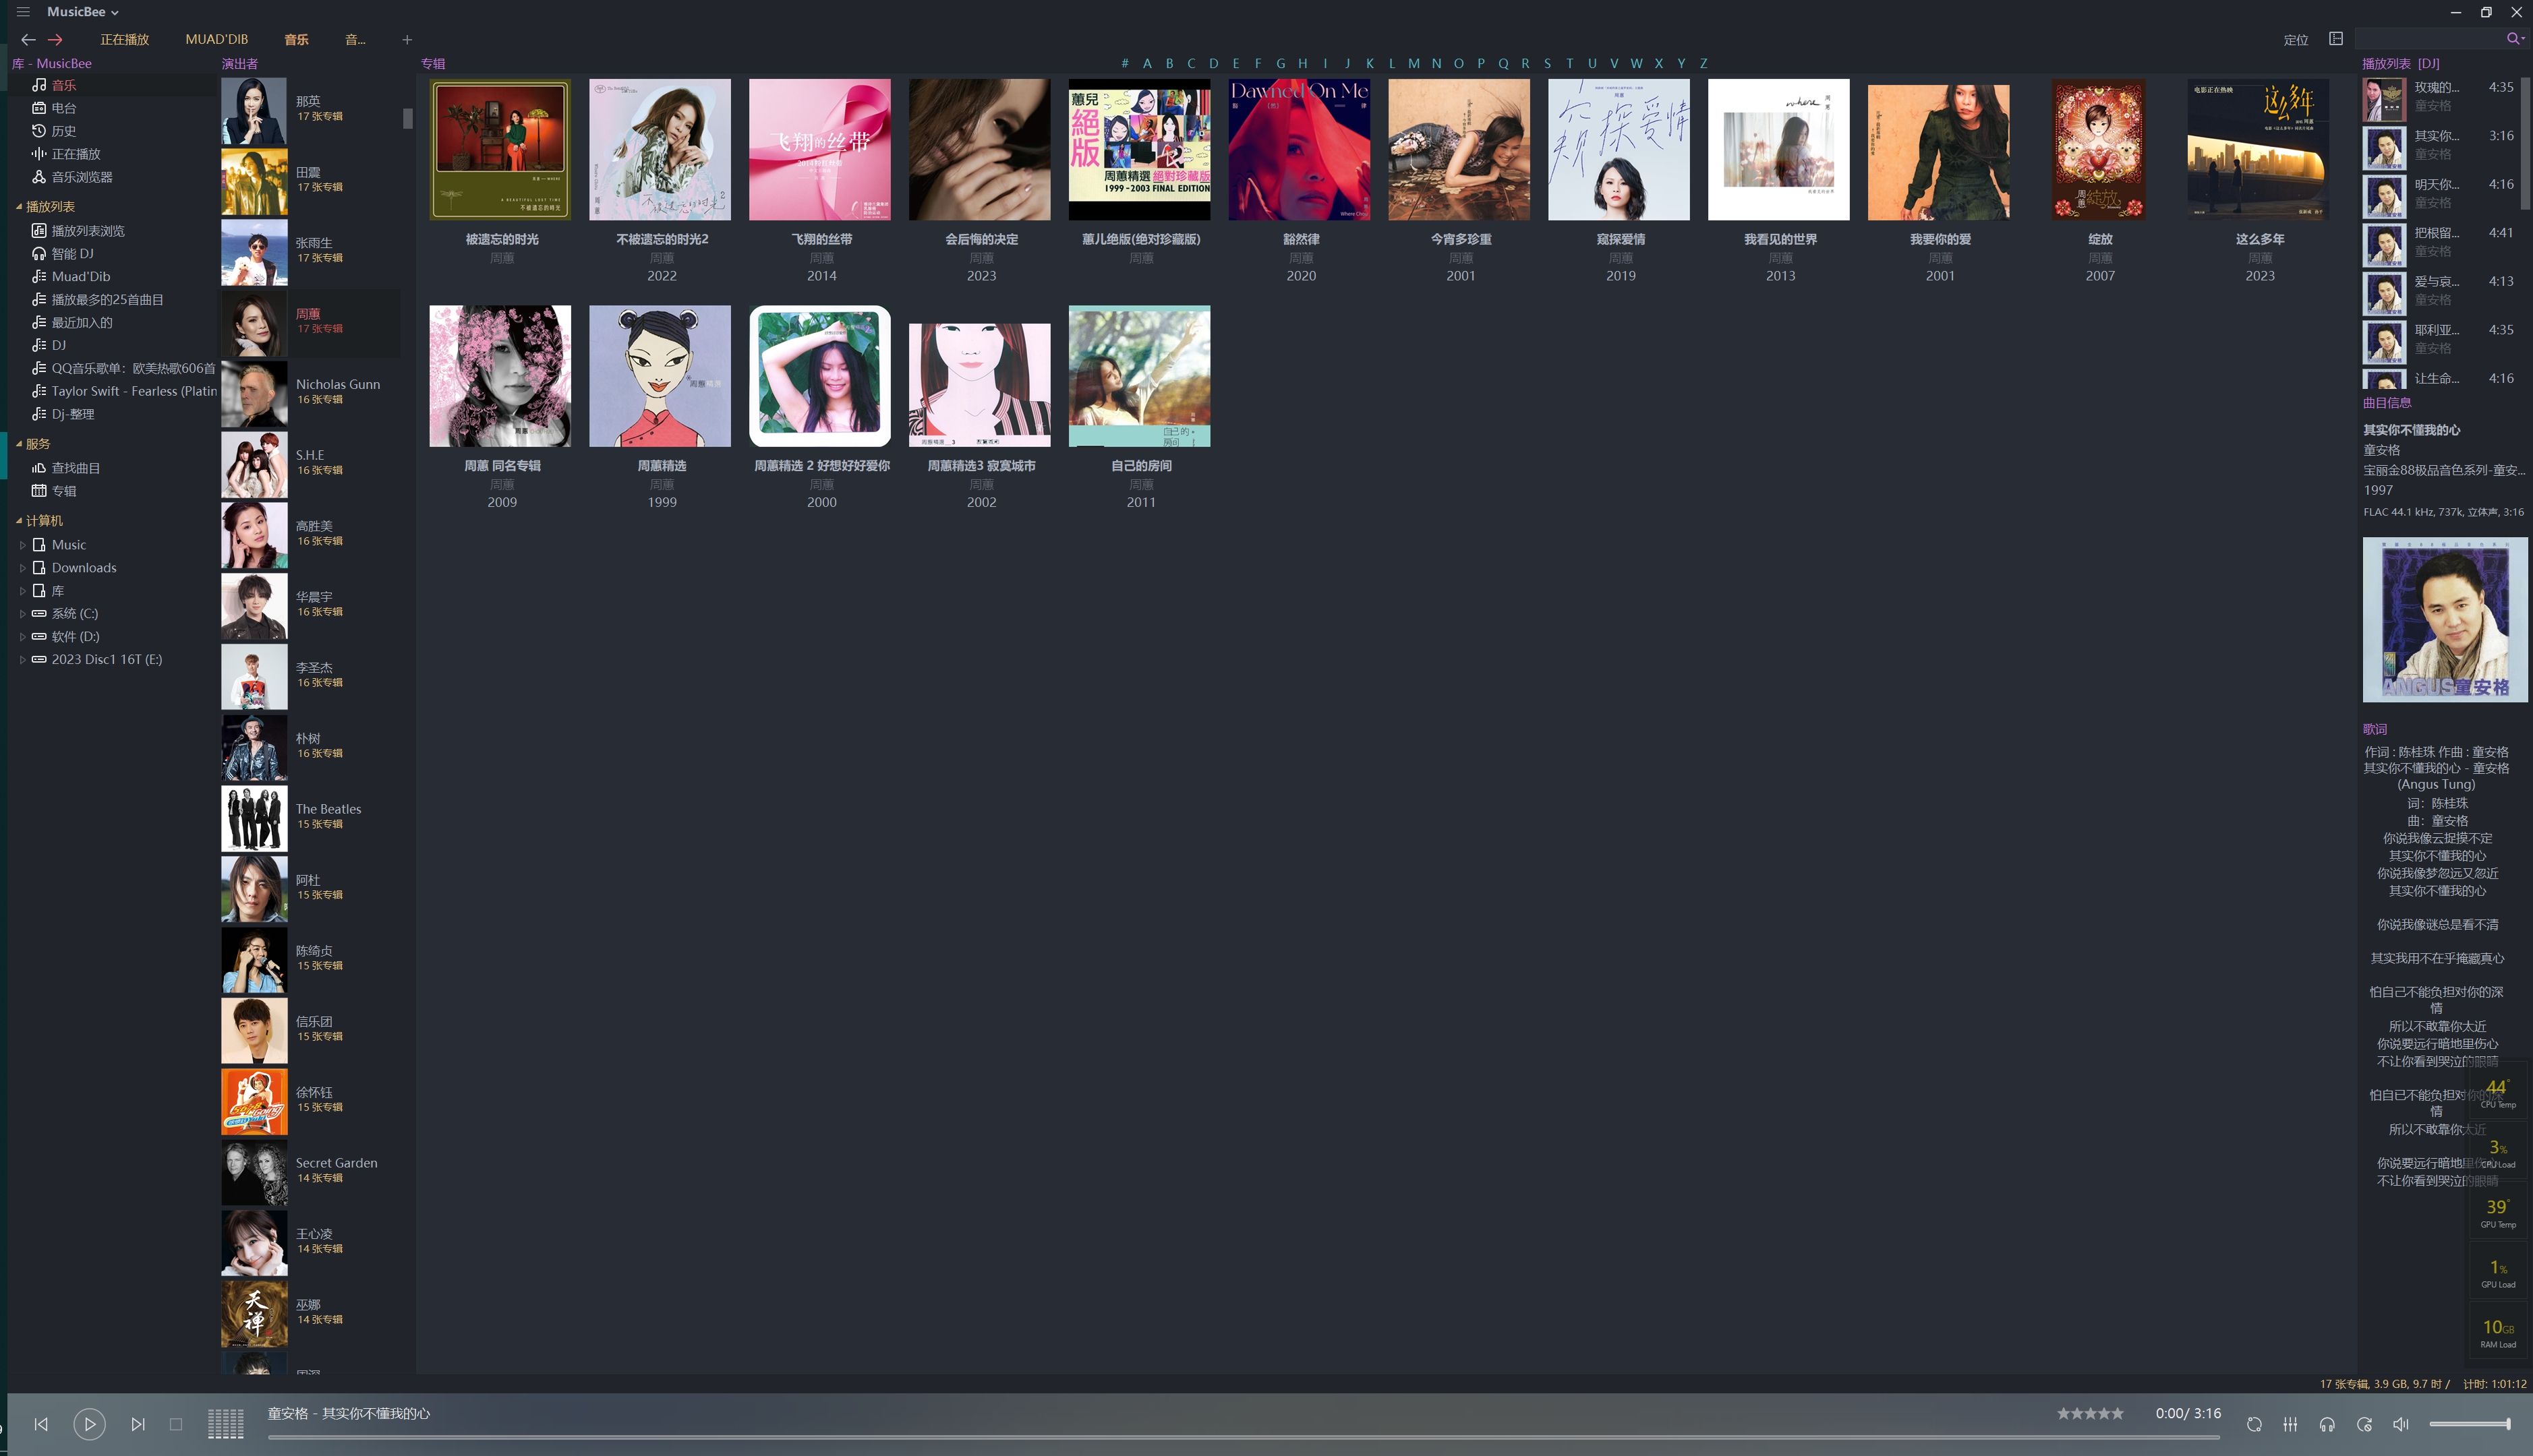Click the previous track playback icon
The image size is (2533, 1456).
point(42,1423)
